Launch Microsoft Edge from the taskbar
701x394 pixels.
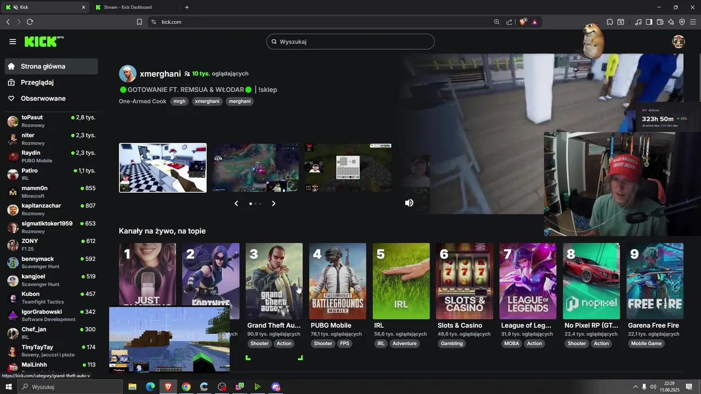point(150,387)
